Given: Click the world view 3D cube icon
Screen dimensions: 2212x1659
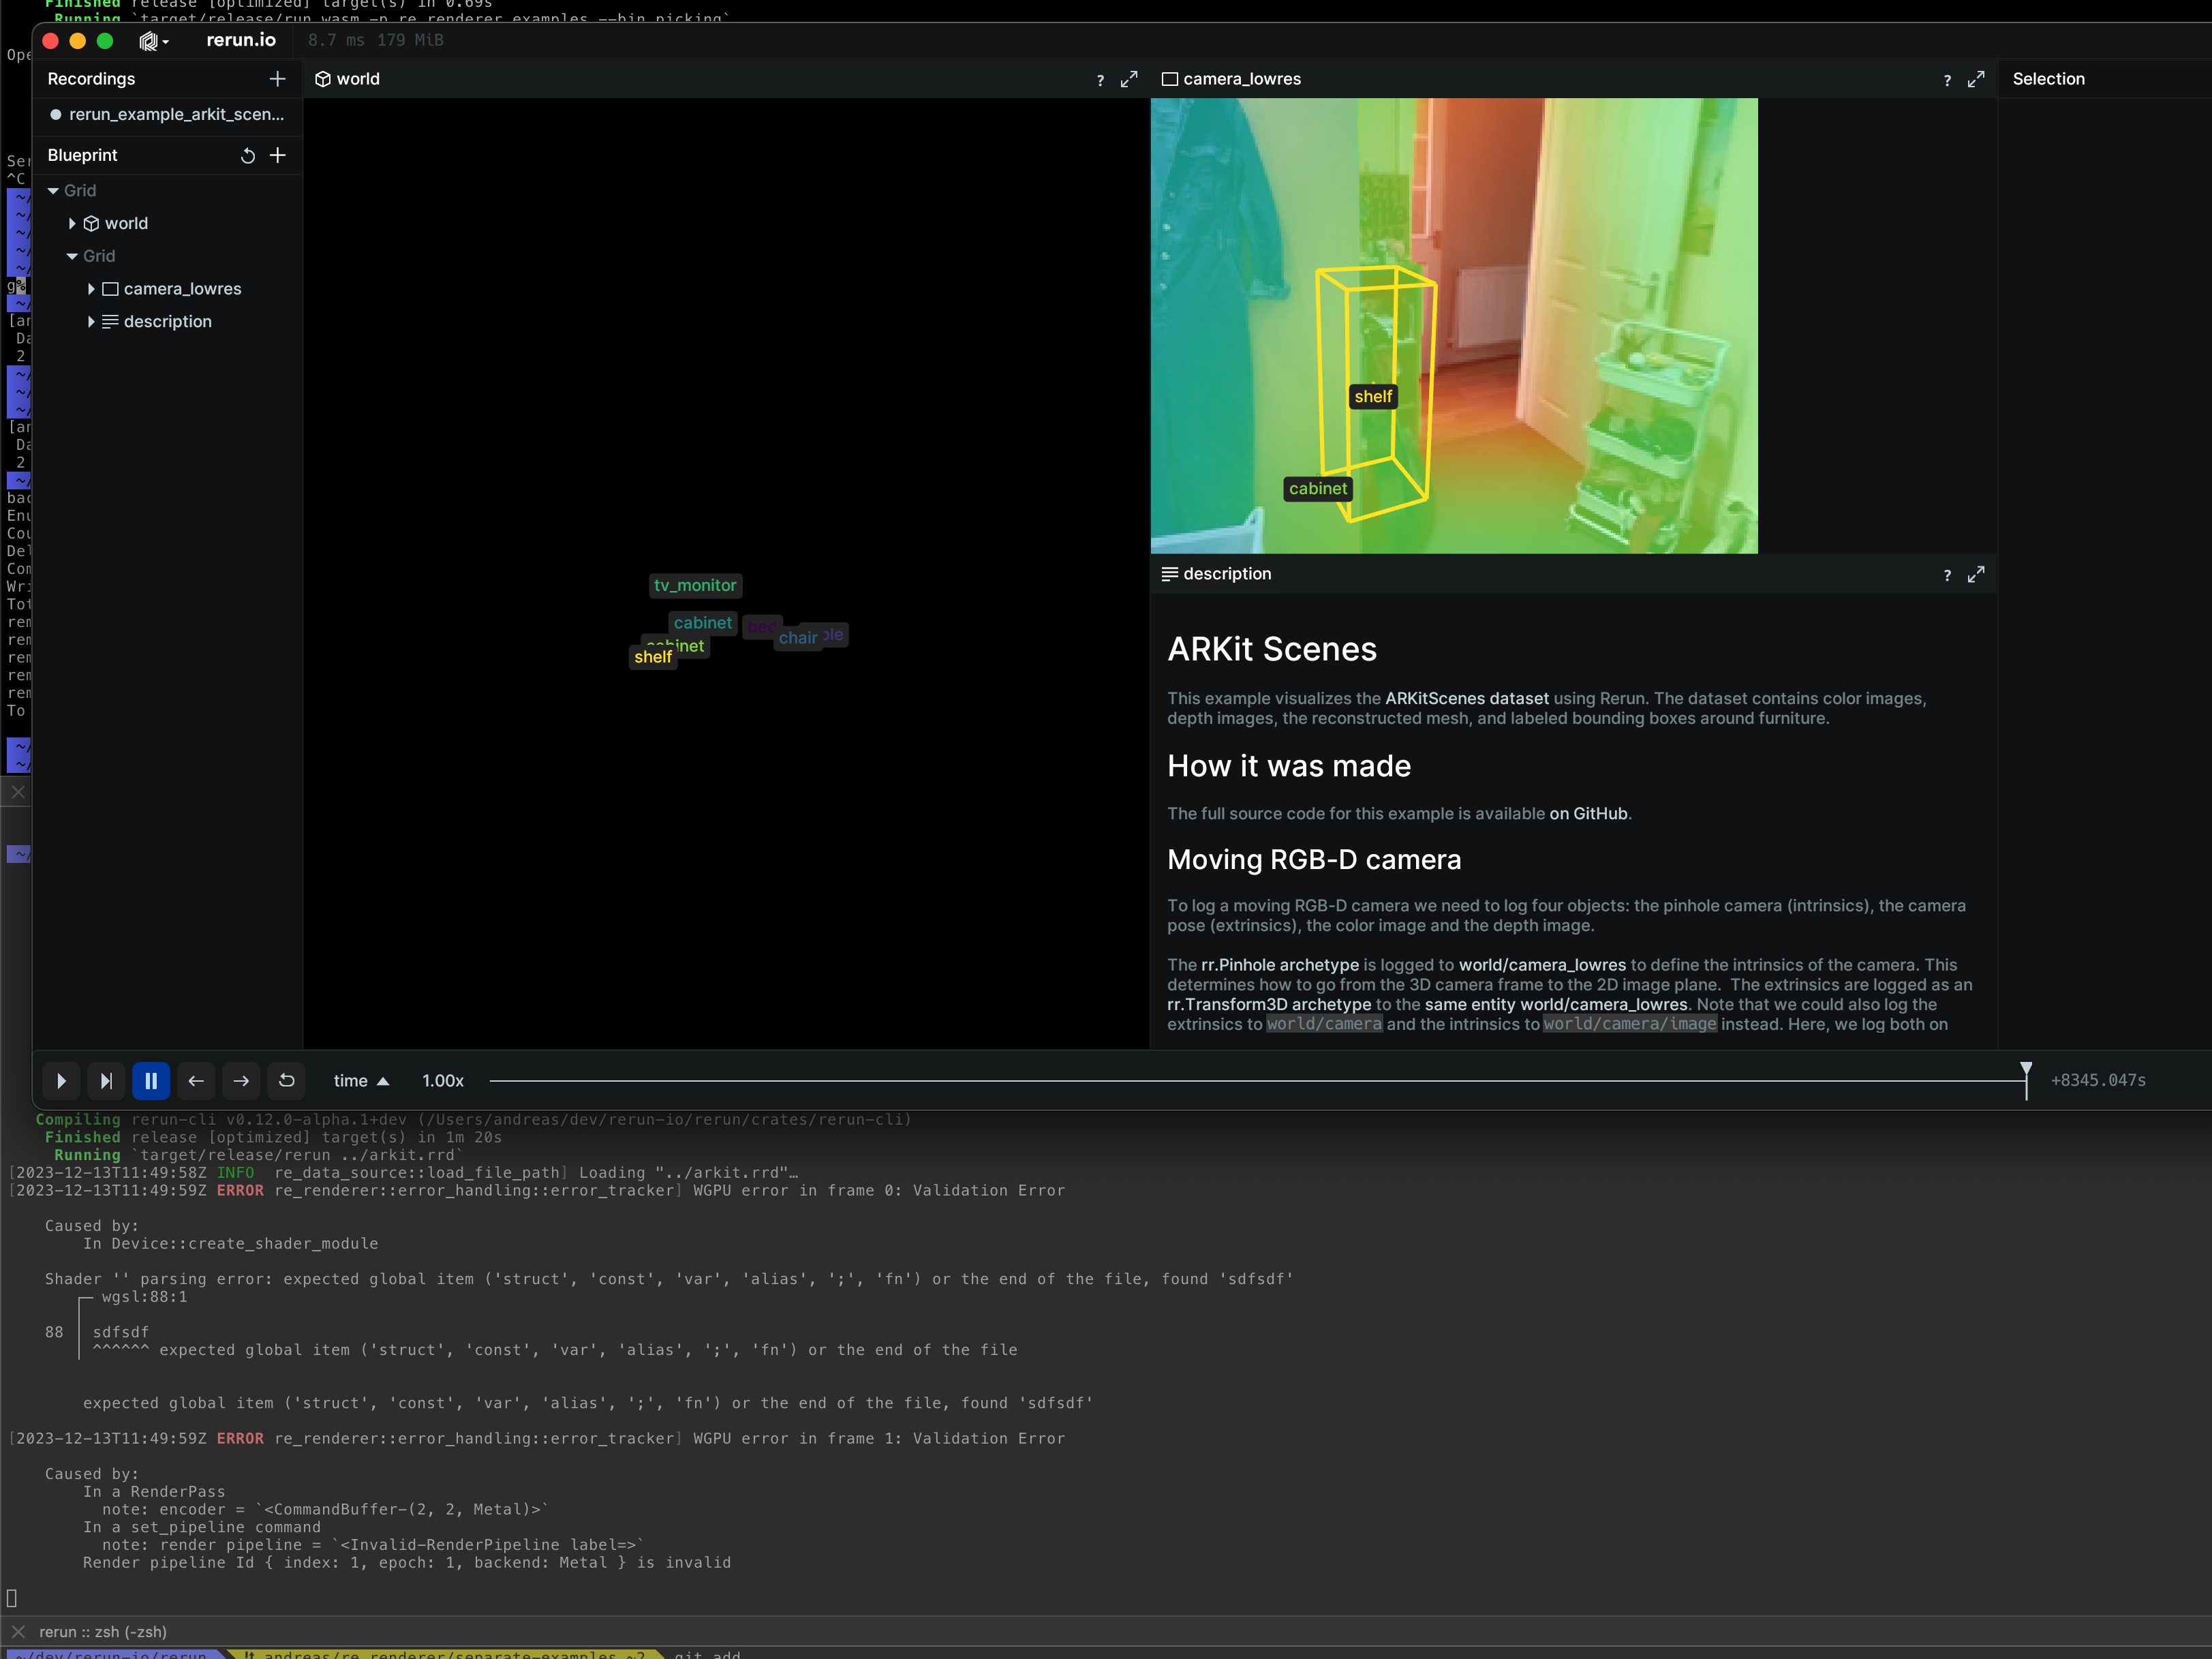Looking at the screenshot, I should [x=323, y=79].
